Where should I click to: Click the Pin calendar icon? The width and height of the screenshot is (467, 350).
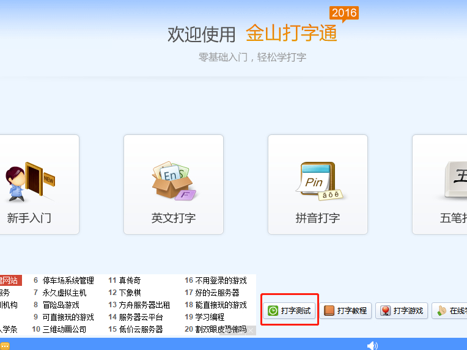318,181
